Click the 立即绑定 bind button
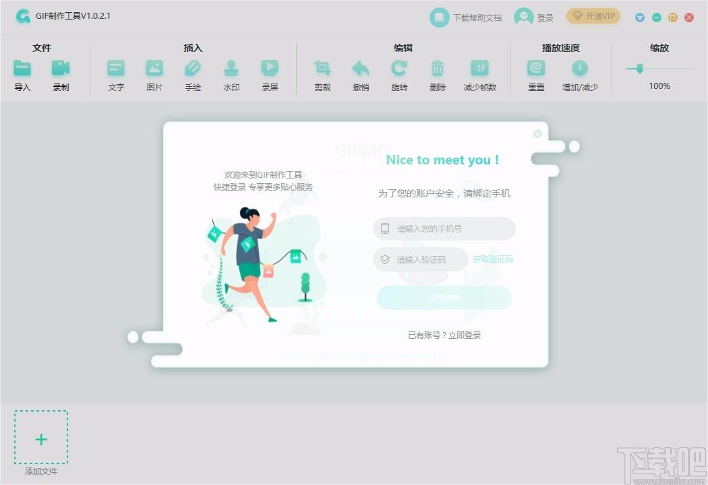The image size is (708, 485). pos(444,298)
